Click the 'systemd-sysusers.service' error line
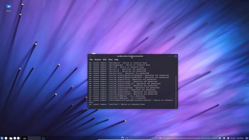Image resolution: width=249 pixels, height=140 pixels. click(131, 101)
